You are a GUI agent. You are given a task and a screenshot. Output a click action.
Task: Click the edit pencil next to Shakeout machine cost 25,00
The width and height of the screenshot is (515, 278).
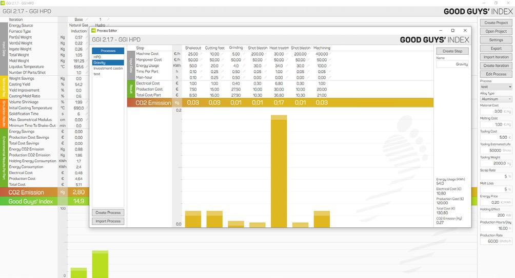pos(201,54)
